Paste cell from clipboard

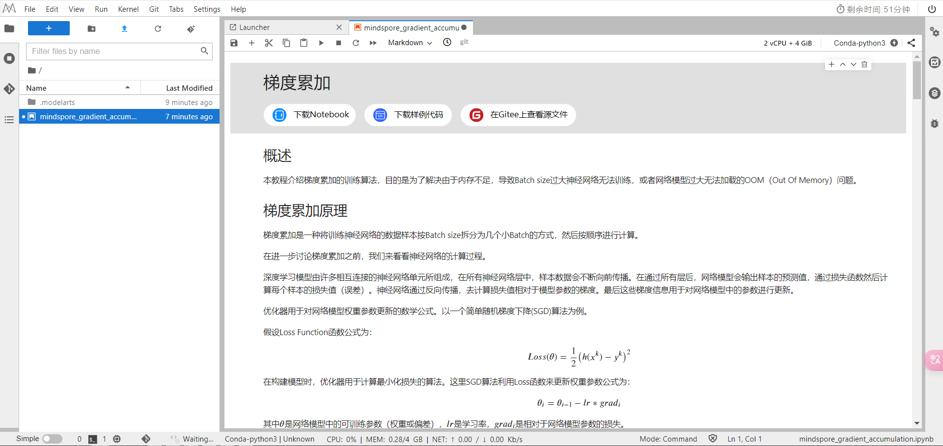point(304,43)
